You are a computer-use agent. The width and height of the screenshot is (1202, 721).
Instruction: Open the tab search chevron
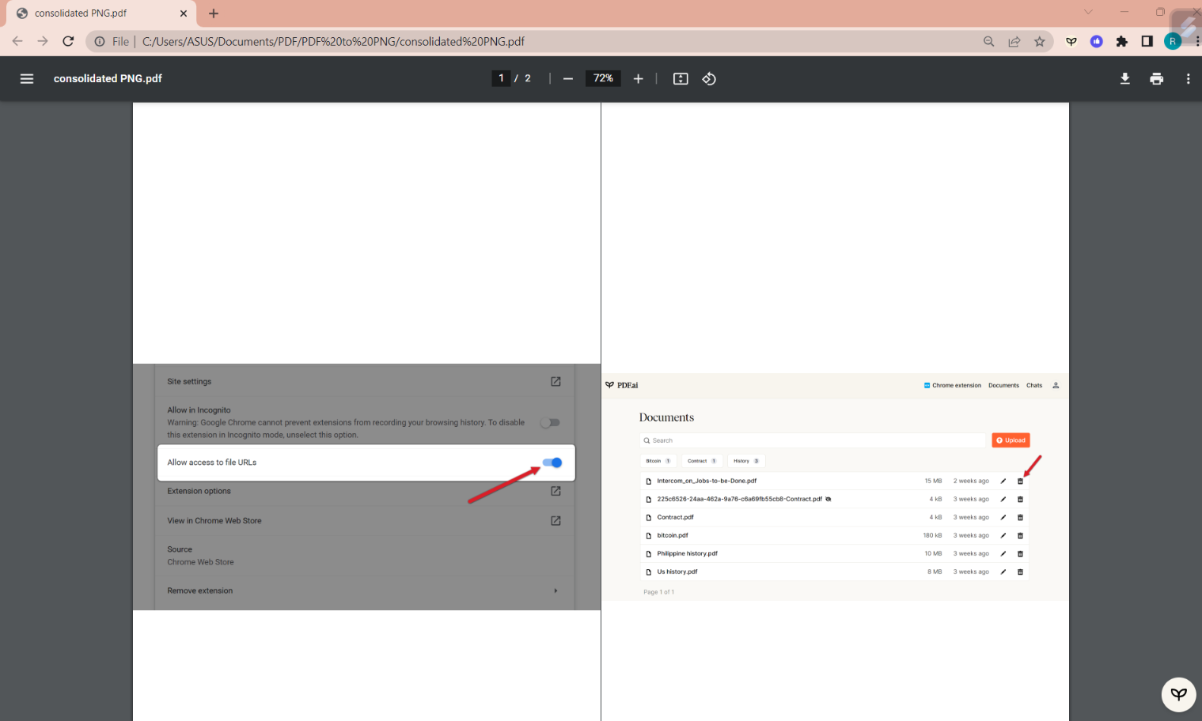[x=1088, y=12]
